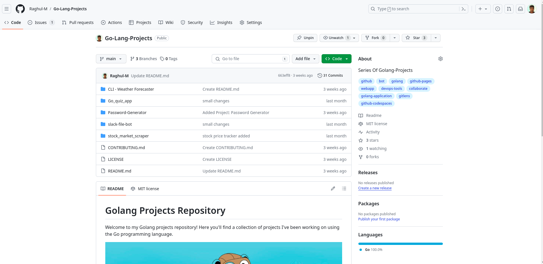Viewport: 543px width, 264px height.
Task: Edit the README with pencil icon
Action: tap(333, 188)
